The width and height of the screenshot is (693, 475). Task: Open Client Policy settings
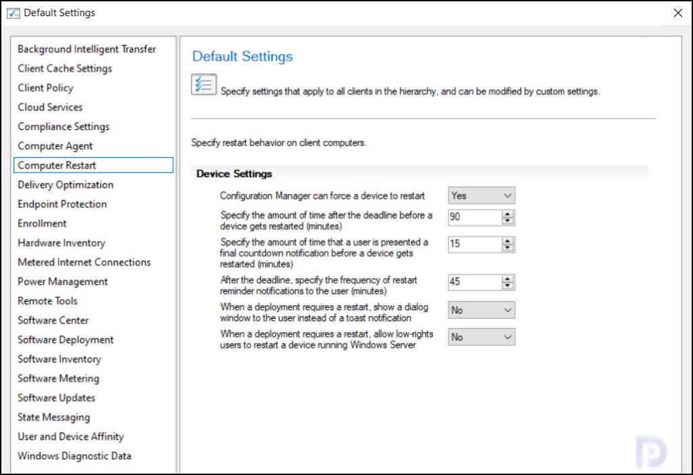(x=45, y=88)
